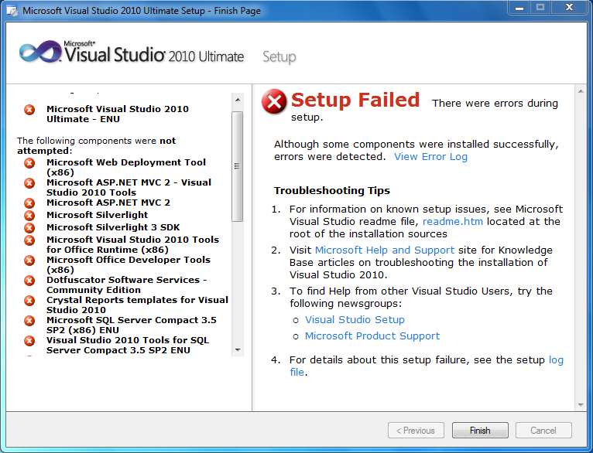The height and width of the screenshot is (453, 593).
Task: Click the Troubleshooting Tips heading
Action: [332, 191]
